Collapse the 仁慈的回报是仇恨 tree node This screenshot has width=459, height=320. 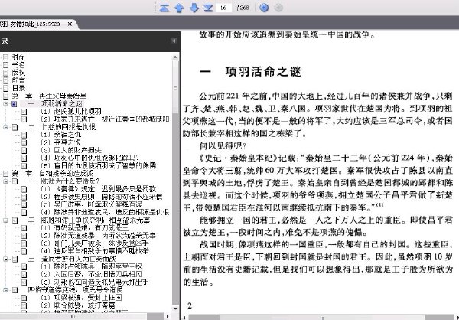coord(5,127)
